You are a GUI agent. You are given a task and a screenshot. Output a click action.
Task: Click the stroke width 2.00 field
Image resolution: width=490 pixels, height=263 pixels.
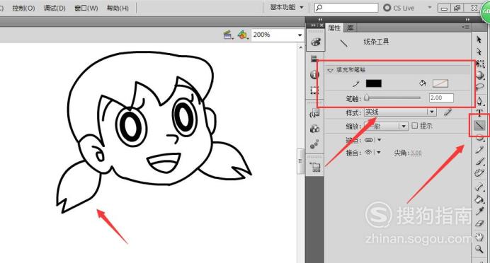coord(441,98)
